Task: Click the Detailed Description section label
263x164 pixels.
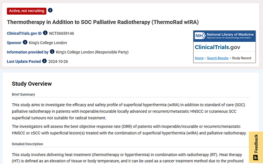Action: click(27, 144)
